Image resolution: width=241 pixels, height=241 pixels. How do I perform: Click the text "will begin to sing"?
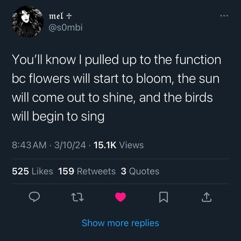point(58,116)
